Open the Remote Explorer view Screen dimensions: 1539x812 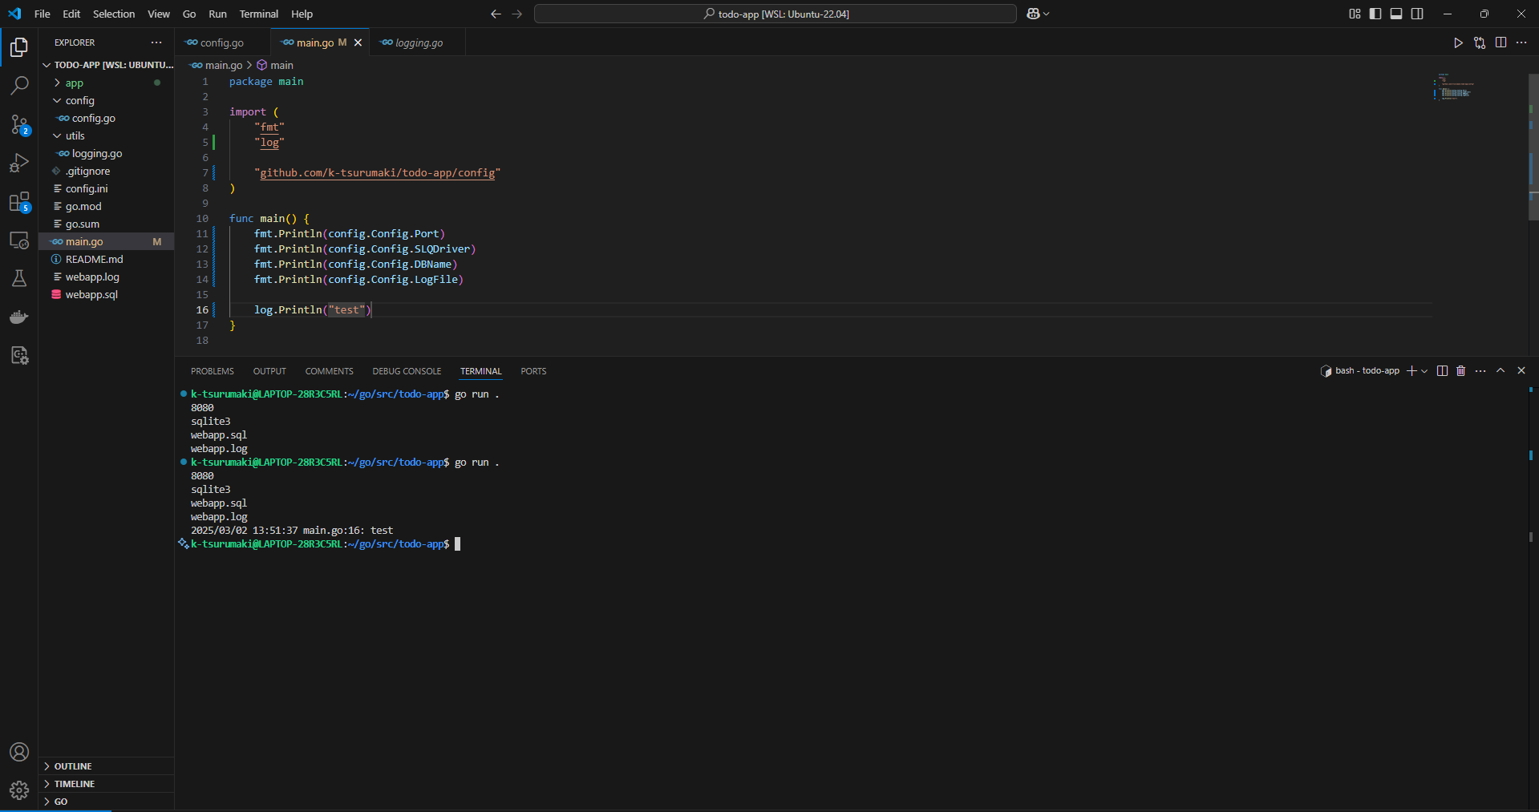click(x=19, y=240)
